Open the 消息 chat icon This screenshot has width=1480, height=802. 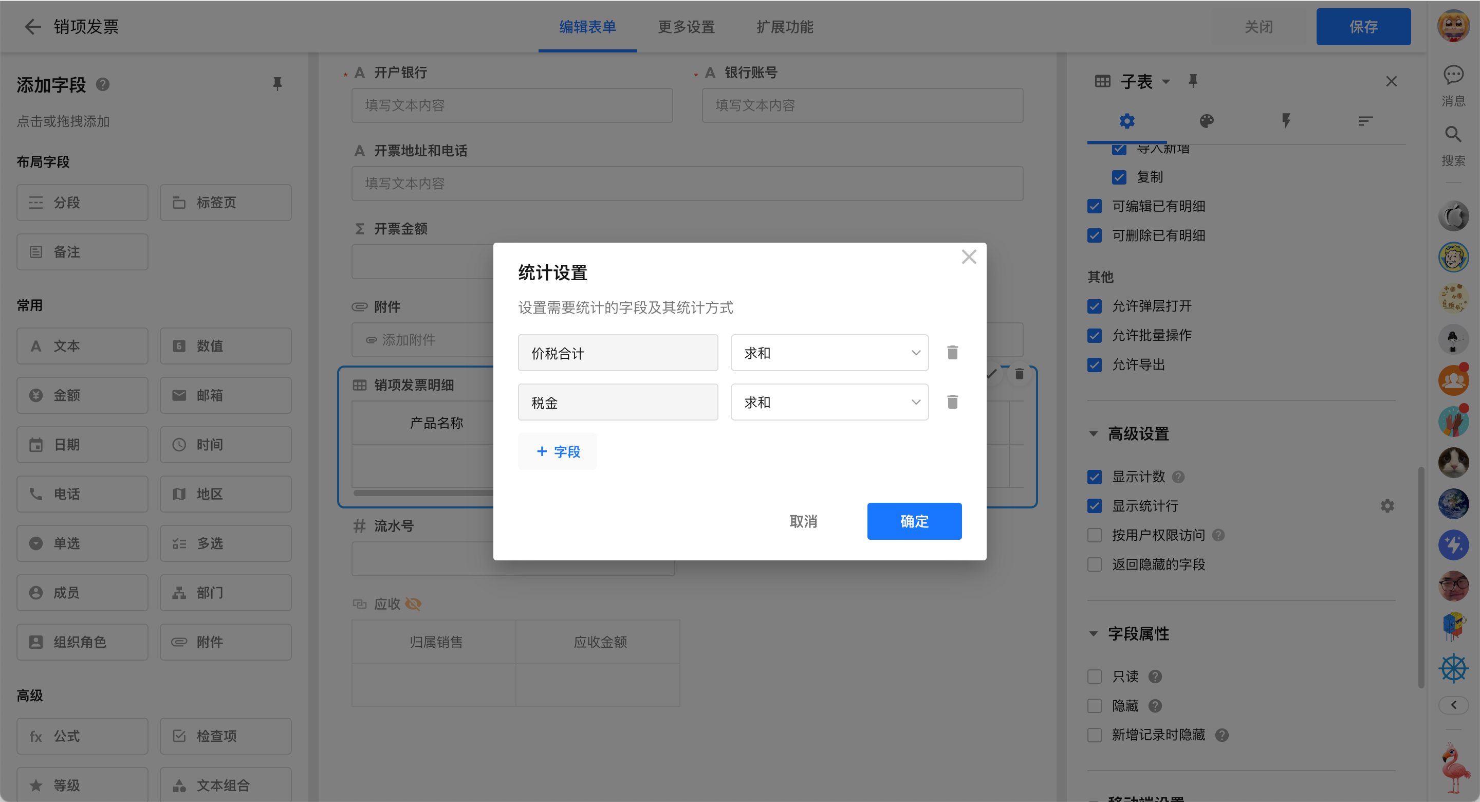pyautogui.click(x=1453, y=75)
